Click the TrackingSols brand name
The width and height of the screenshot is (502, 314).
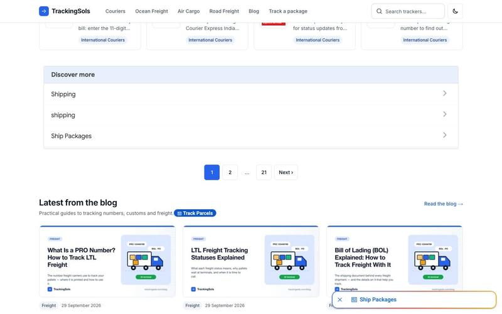71,11
